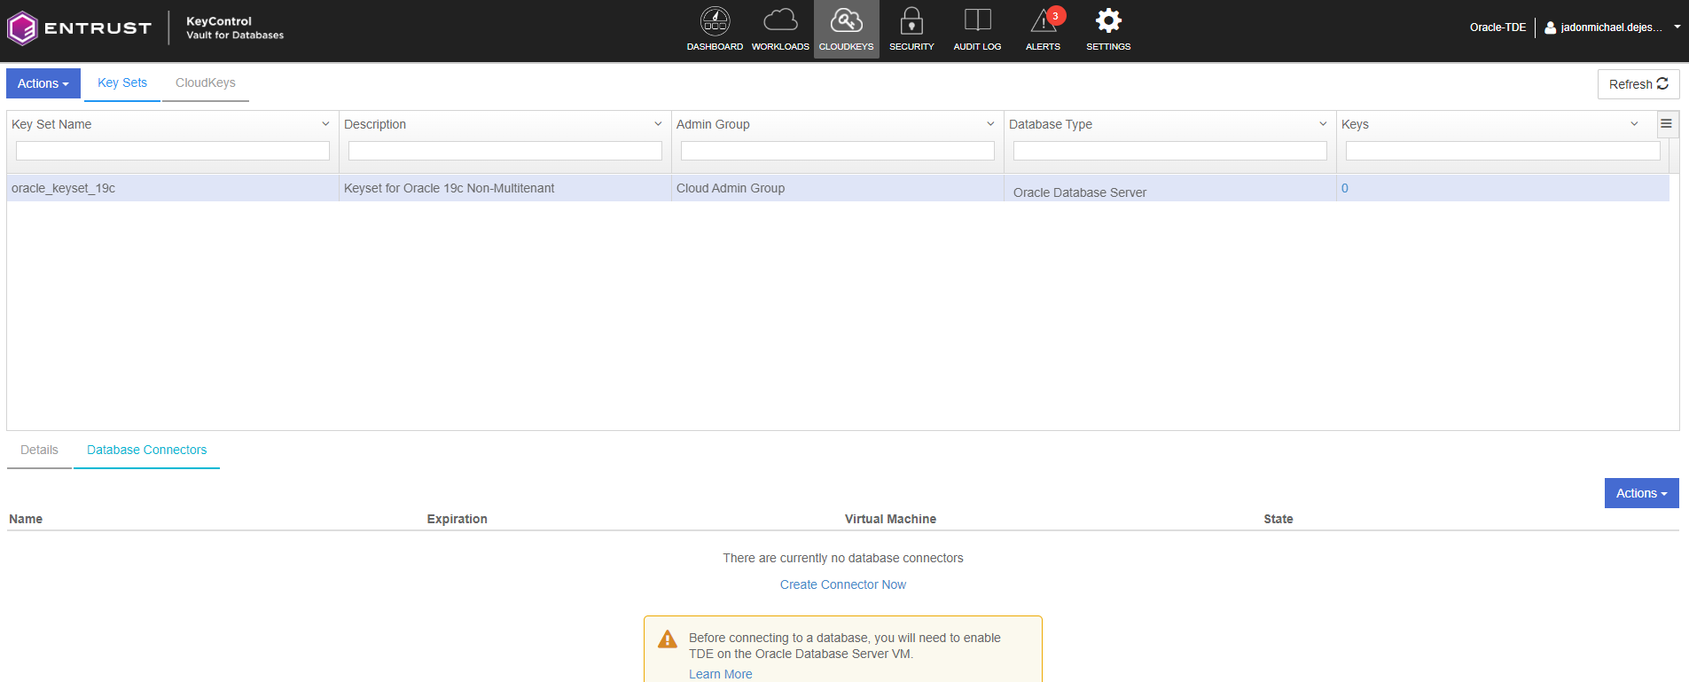The image size is (1689, 682).
Task: Open the Audit Log book icon
Action: (x=977, y=20)
